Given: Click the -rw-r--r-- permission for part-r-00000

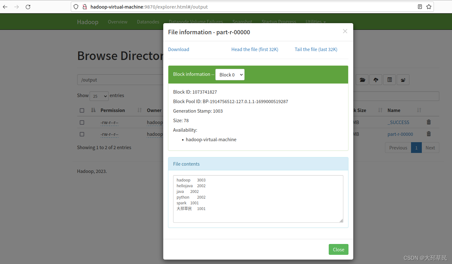Looking at the screenshot, I should pos(109,134).
